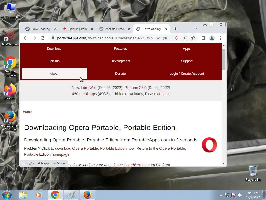
Task: Select the DataWagon desktop shortcut
Action: click(x=10, y=38)
